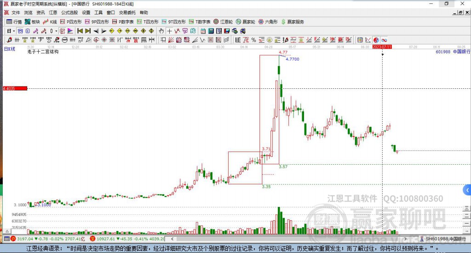Image resolution: width=471 pixels, height=253 pixels.
Task: Restore the inner child window
Action: pyautogui.click(x=461, y=12)
